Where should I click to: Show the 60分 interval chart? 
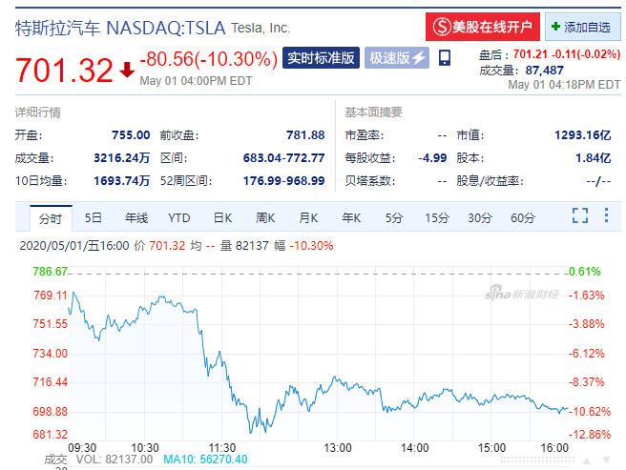(x=522, y=218)
